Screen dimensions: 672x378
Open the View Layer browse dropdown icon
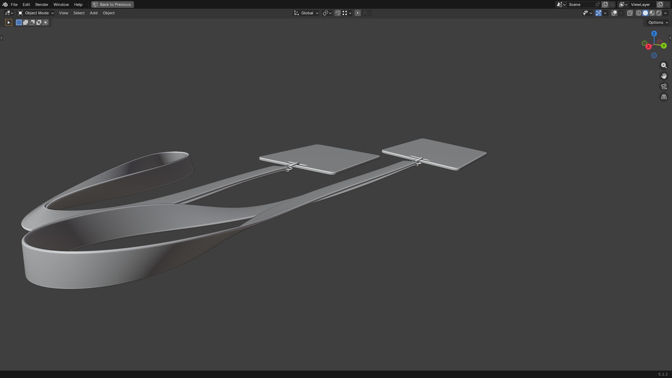(623, 5)
